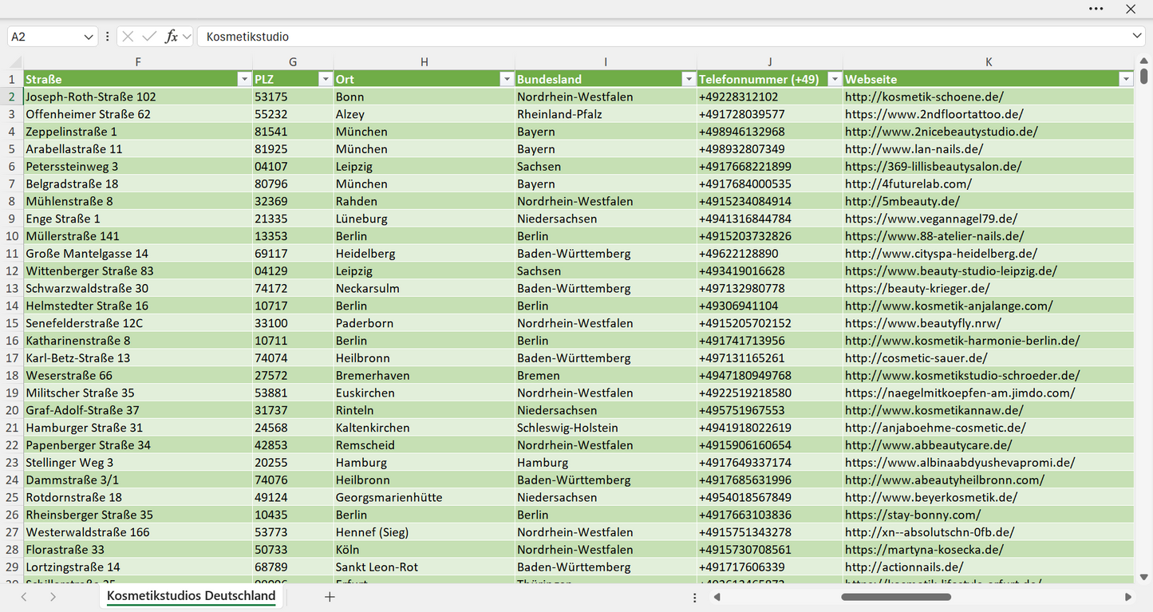Select phone number +4917649337174

coord(770,463)
